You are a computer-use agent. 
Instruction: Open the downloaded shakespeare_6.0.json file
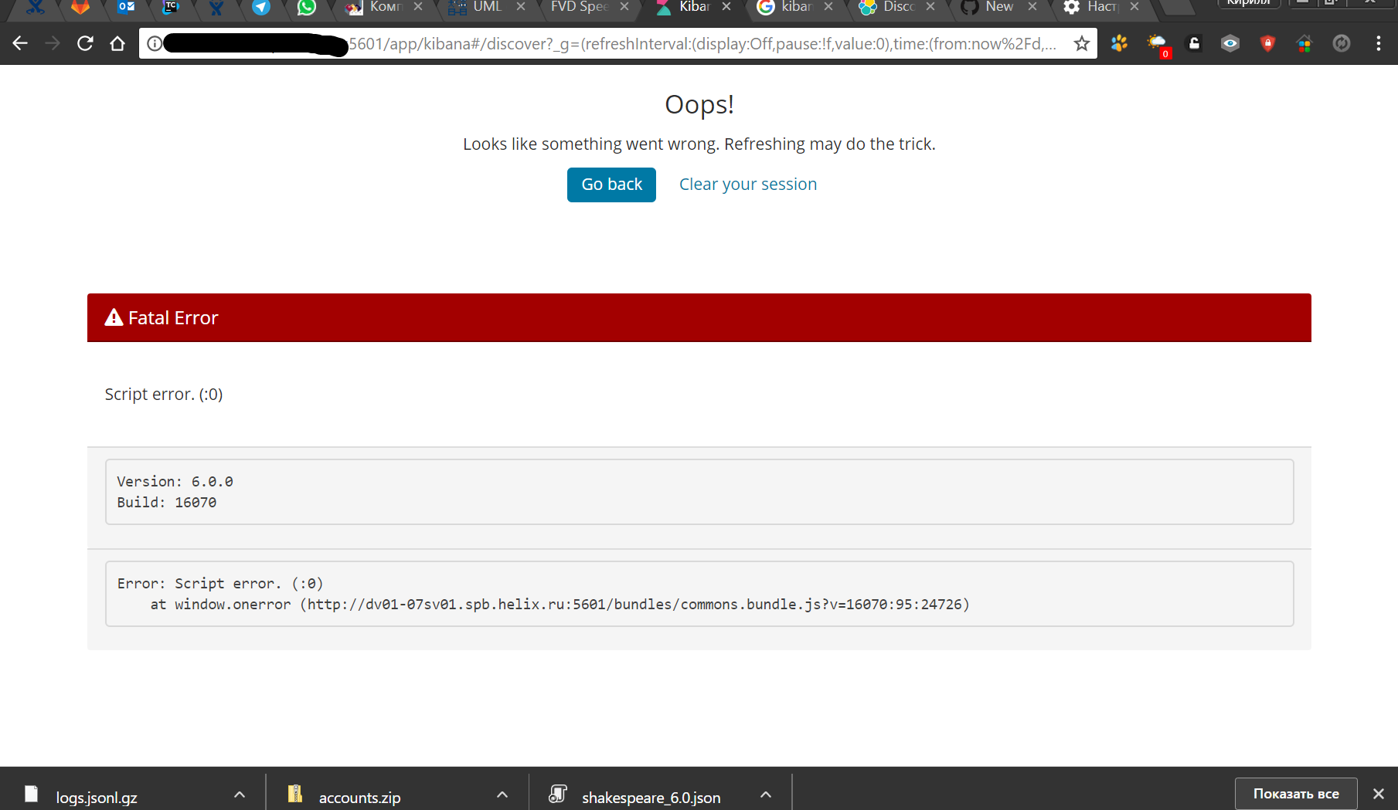tap(651, 798)
